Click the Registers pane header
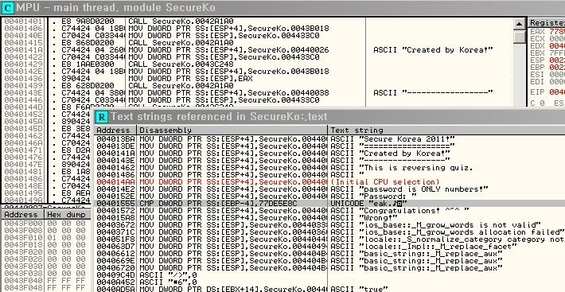Image resolution: width=565 pixels, height=292 pixels. click(x=546, y=23)
